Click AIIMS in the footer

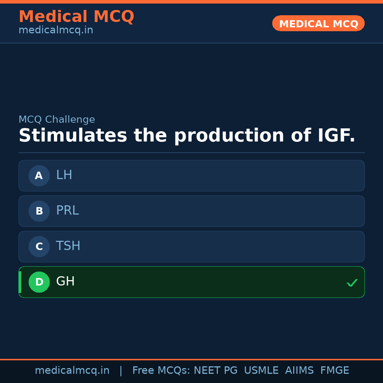299,371
